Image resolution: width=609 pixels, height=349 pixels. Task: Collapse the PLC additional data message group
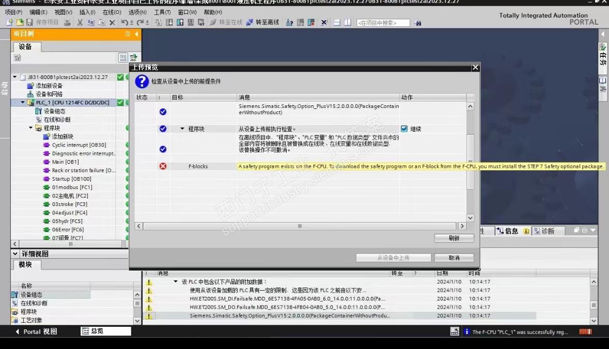pyautogui.click(x=176, y=281)
